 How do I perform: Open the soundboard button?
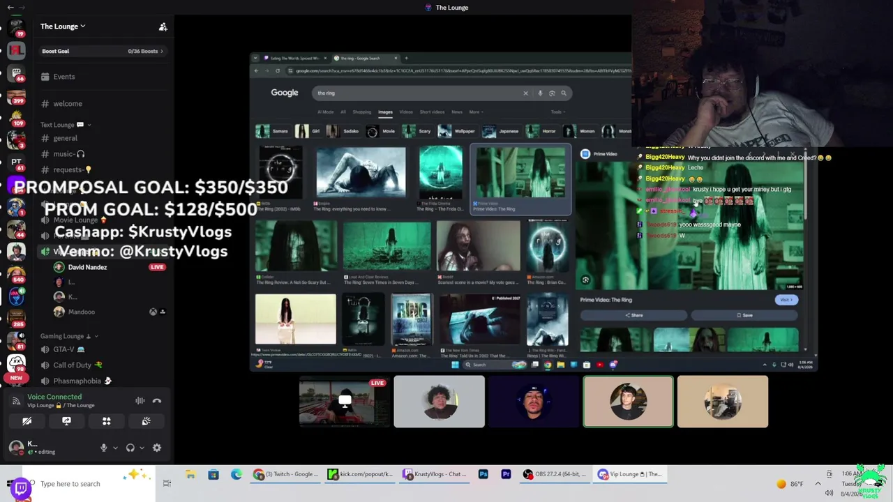(146, 421)
